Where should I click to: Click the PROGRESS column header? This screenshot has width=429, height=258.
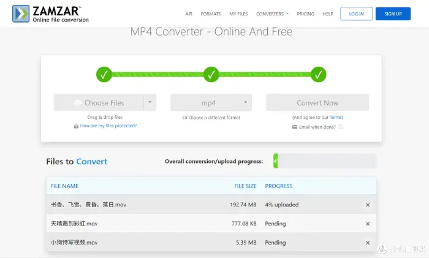coord(278,186)
